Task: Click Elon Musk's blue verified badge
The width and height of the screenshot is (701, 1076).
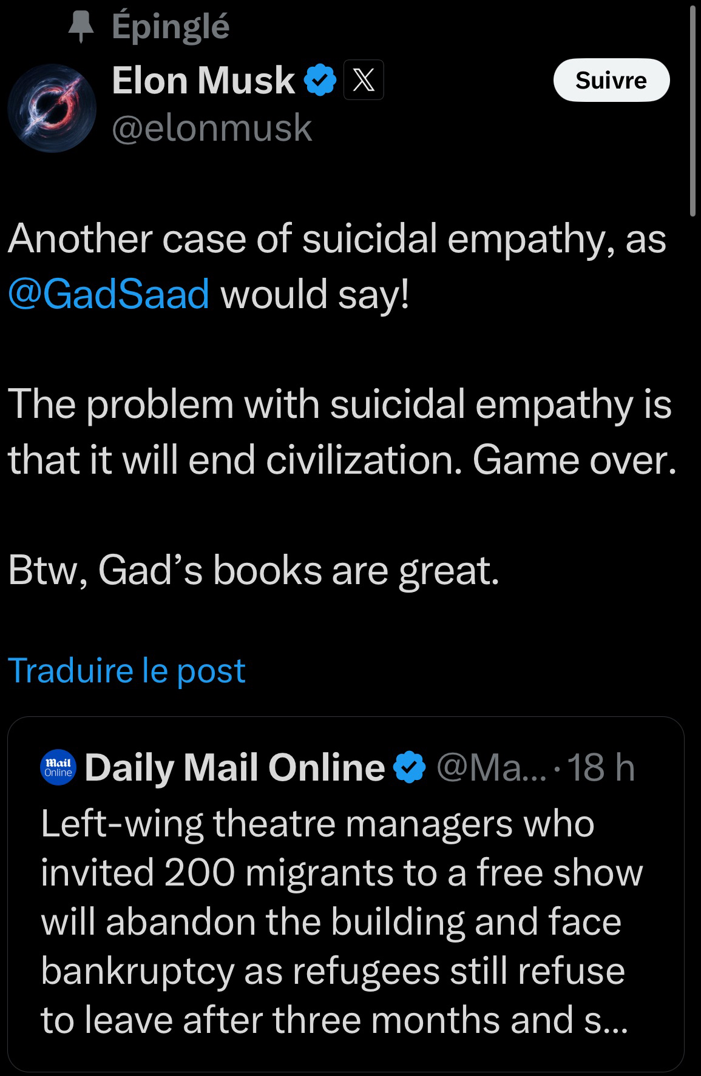Action: click(x=320, y=81)
